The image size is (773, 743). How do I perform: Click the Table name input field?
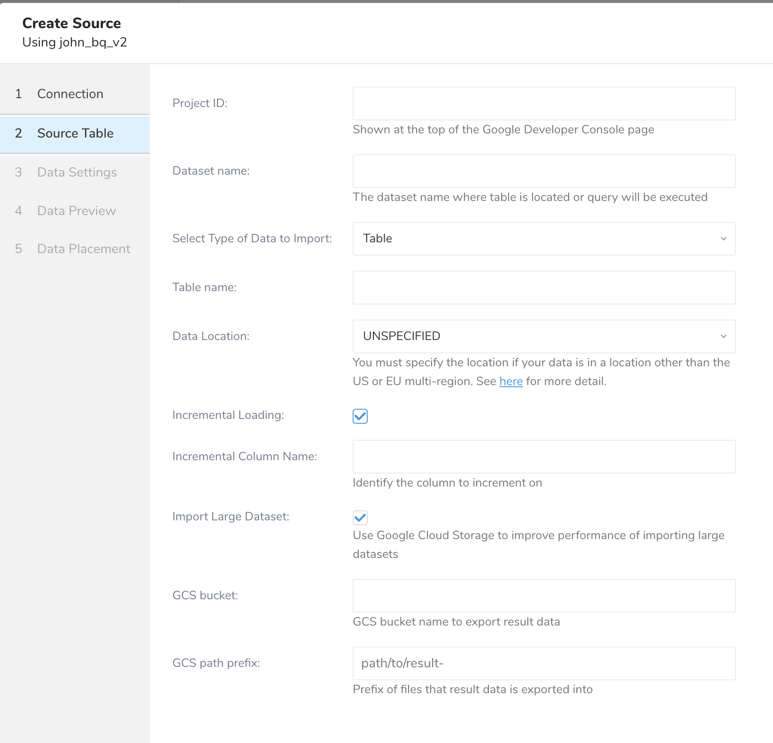(x=543, y=287)
